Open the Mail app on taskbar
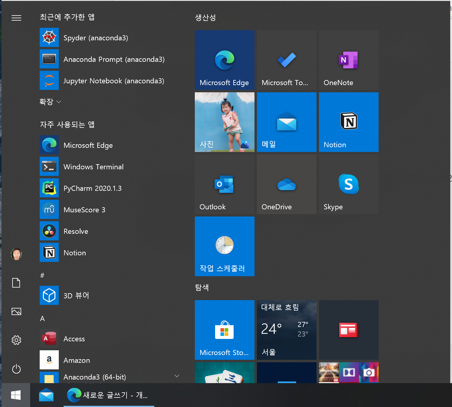452x407 pixels. (x=46, y=395)
